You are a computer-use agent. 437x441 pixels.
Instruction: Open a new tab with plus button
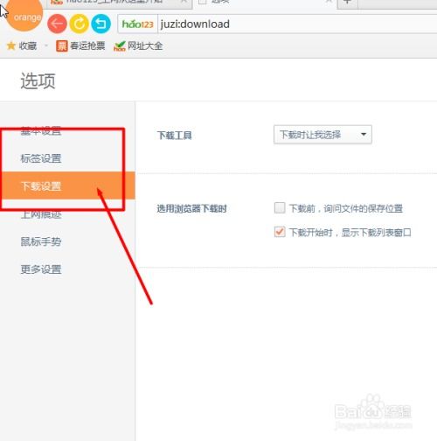coord(347,3)
